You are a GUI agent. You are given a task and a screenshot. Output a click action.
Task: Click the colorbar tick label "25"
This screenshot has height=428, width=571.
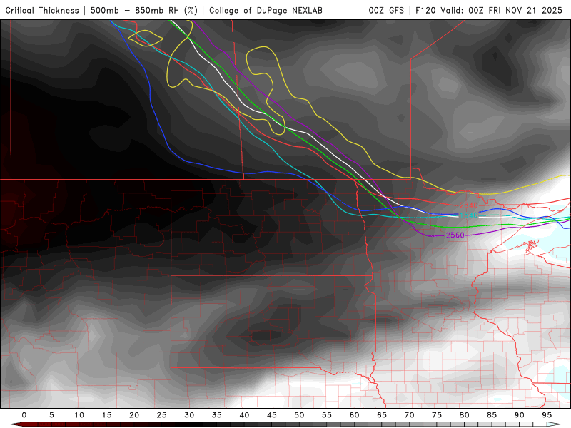pyautogui.click(x=162, y=415)
